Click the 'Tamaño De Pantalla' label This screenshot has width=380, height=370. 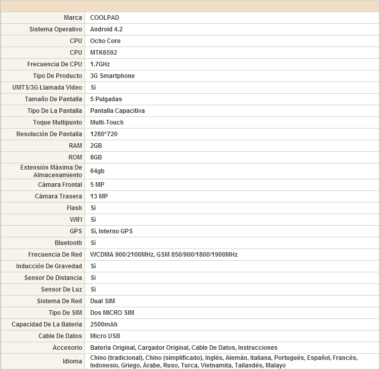53,99
